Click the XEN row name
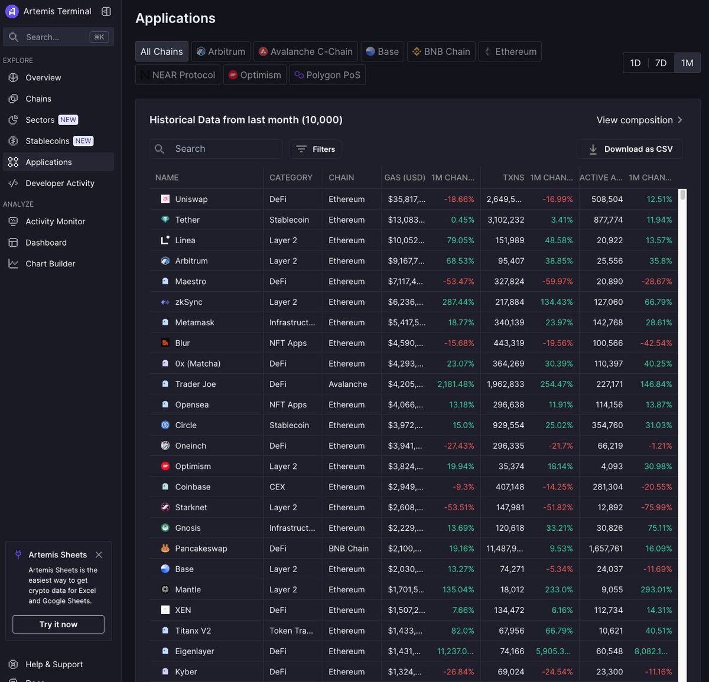The width and height of the screenshot is (709, 682). point(183,610)
